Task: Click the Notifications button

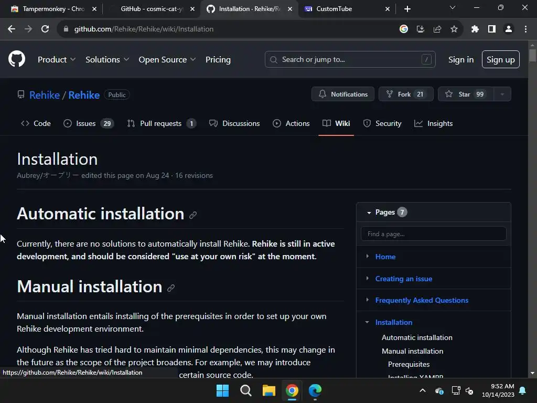Action: pyautogui.click(x=343, y=94)
